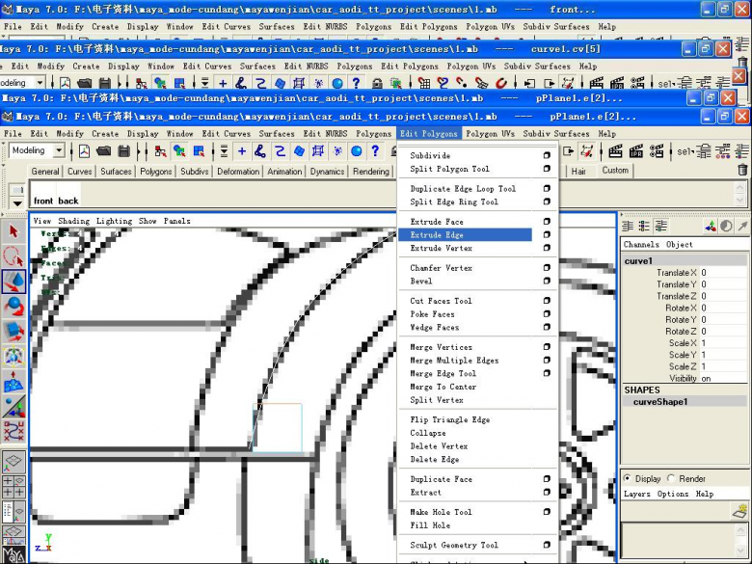This screenshot has width=752, height=564.
Task: Click Open Scene folder icon in frontmost window
Action: [x=103, y=151]
